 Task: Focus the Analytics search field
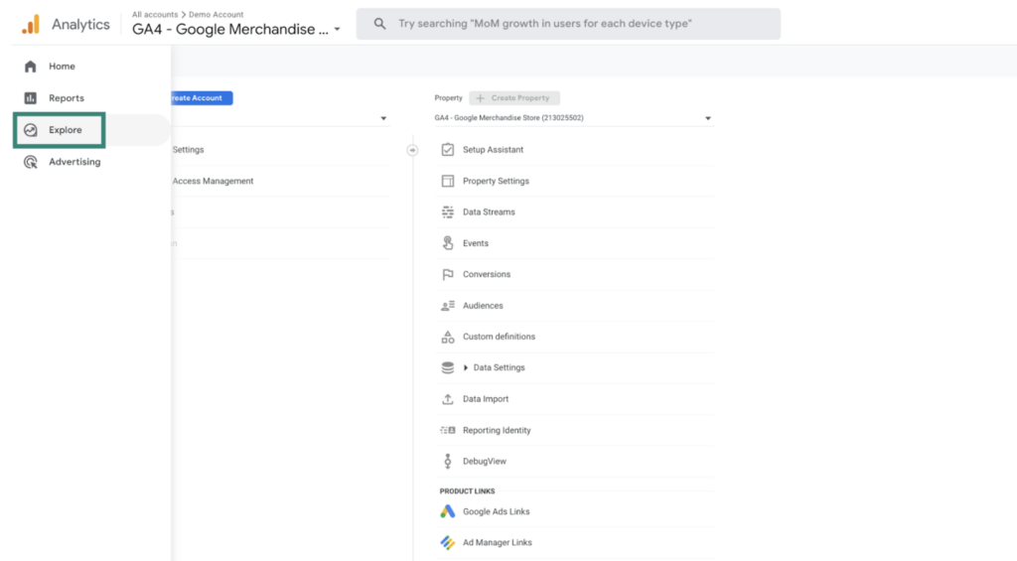point(568,24)
